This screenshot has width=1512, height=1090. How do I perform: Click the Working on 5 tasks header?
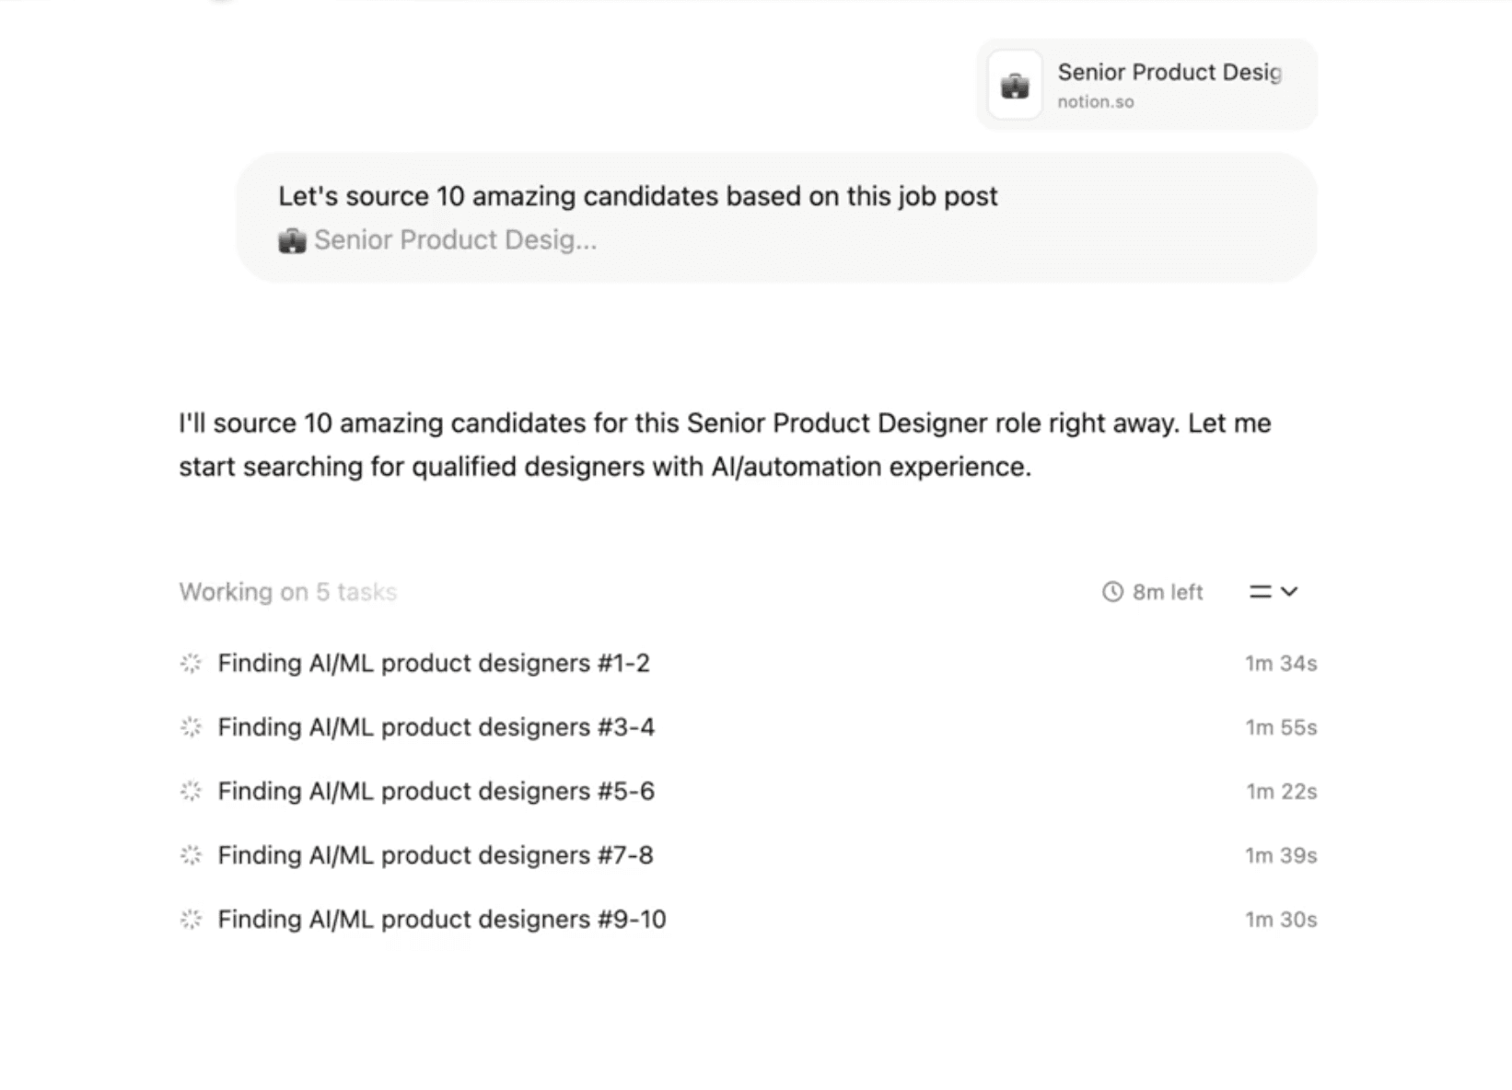click(x=287, y=592)
